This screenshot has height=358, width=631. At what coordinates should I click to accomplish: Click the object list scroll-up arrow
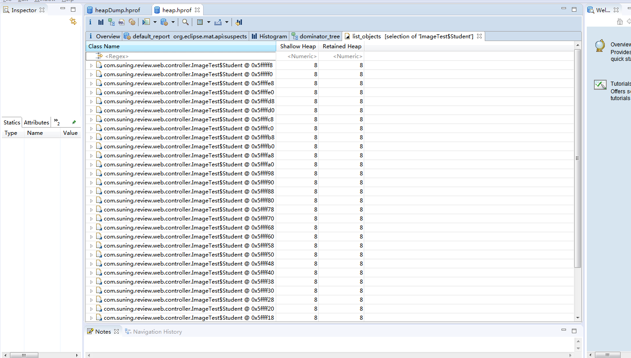point(578,45)
